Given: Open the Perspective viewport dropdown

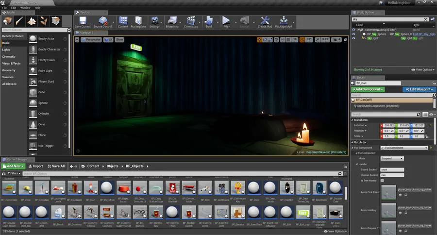Looking at the screenshot, I should pos(91,40).
